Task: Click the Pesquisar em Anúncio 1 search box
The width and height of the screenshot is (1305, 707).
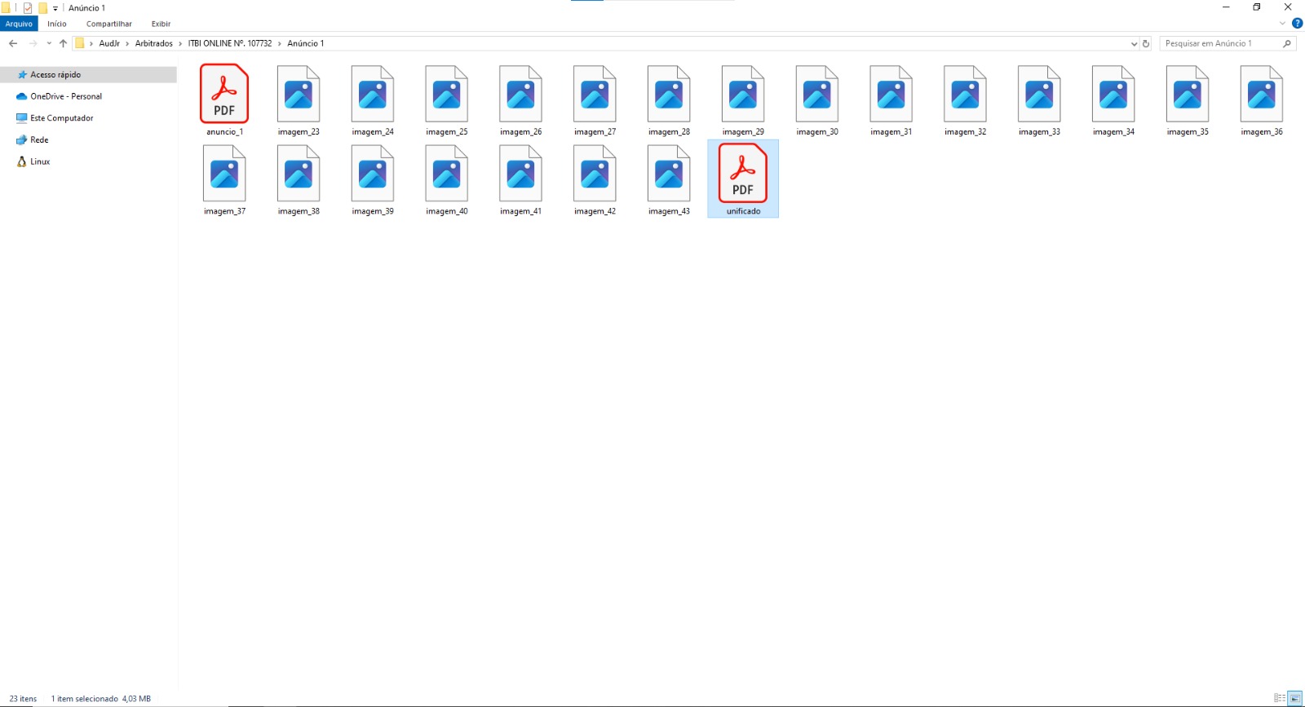Action: click(x=1219, y=43)
